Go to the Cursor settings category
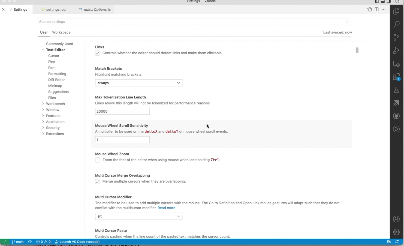This screenshot has width=404, height=246. click(54, 56)
